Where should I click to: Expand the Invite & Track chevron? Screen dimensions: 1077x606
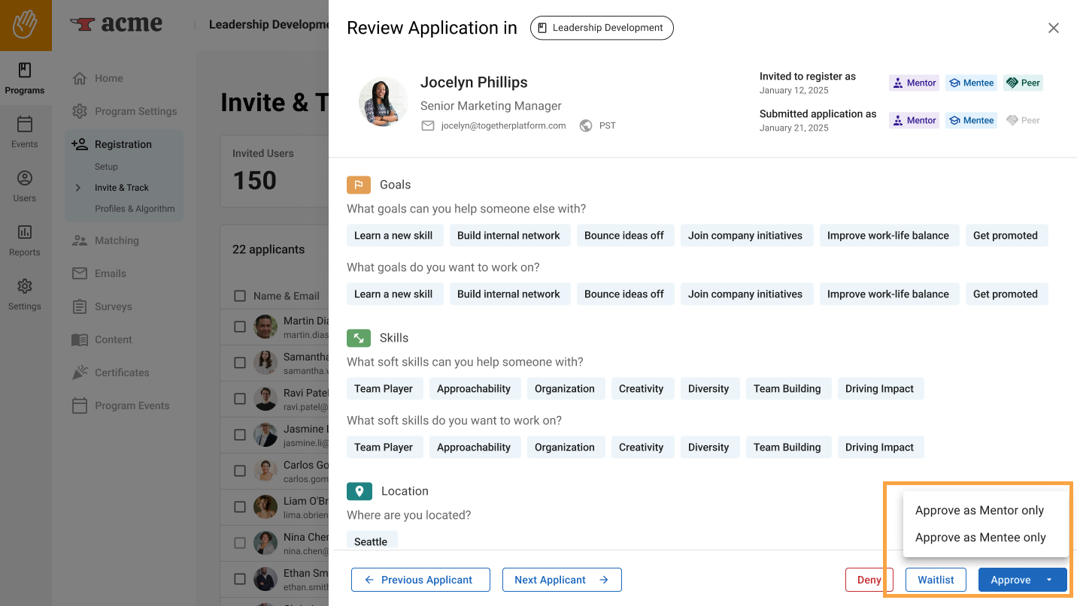(x=78, y=188)
